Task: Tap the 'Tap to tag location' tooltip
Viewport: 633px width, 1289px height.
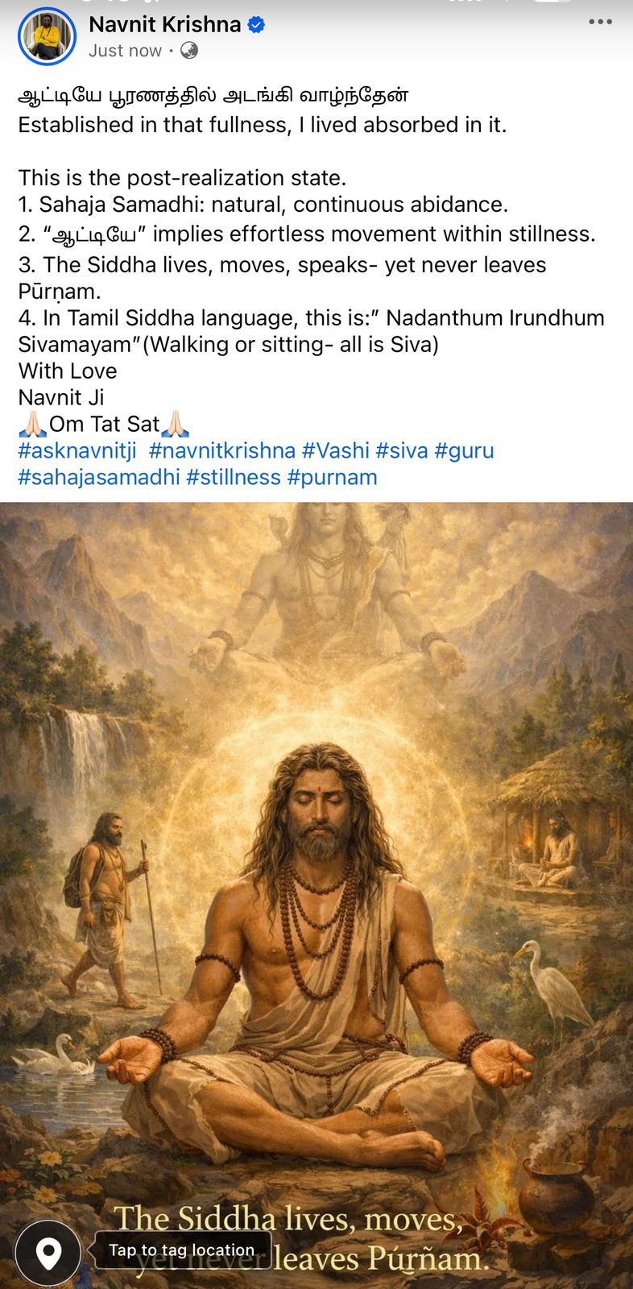Action: point(182,1250)
